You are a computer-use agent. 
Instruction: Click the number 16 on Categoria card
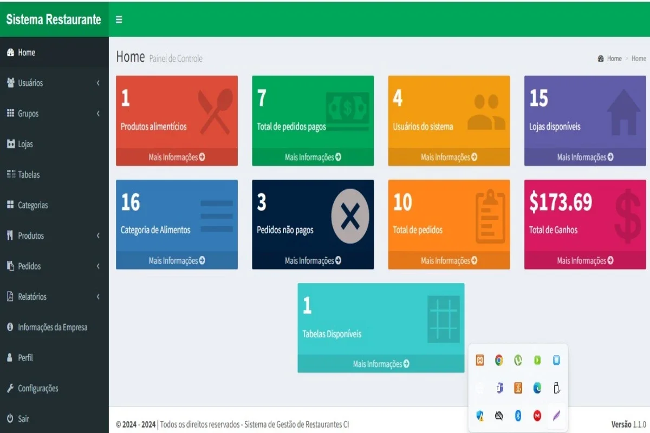[131, 202]
